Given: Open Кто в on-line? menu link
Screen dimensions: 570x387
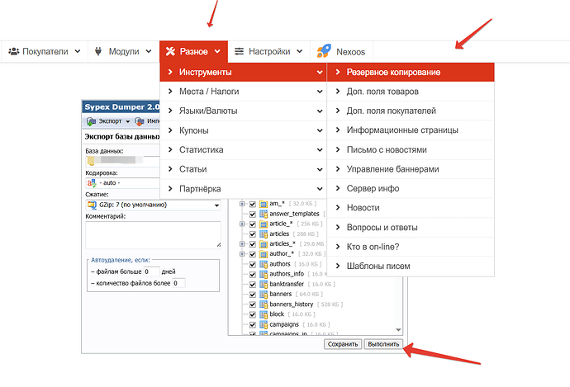Looking at the screenshot, I should pos(411,247).
